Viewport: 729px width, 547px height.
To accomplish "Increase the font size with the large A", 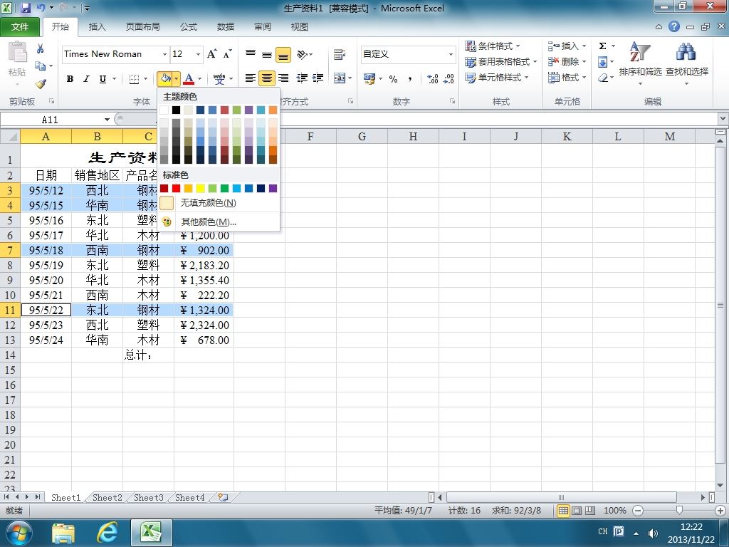I will [211, 54].
